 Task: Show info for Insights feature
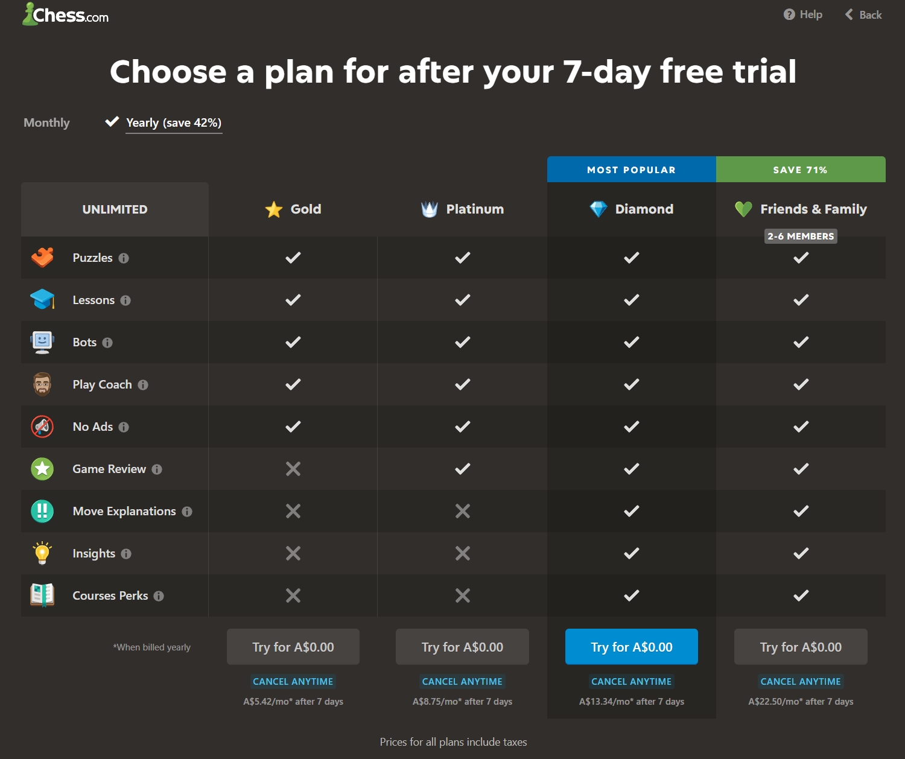(x=126, y=554)
